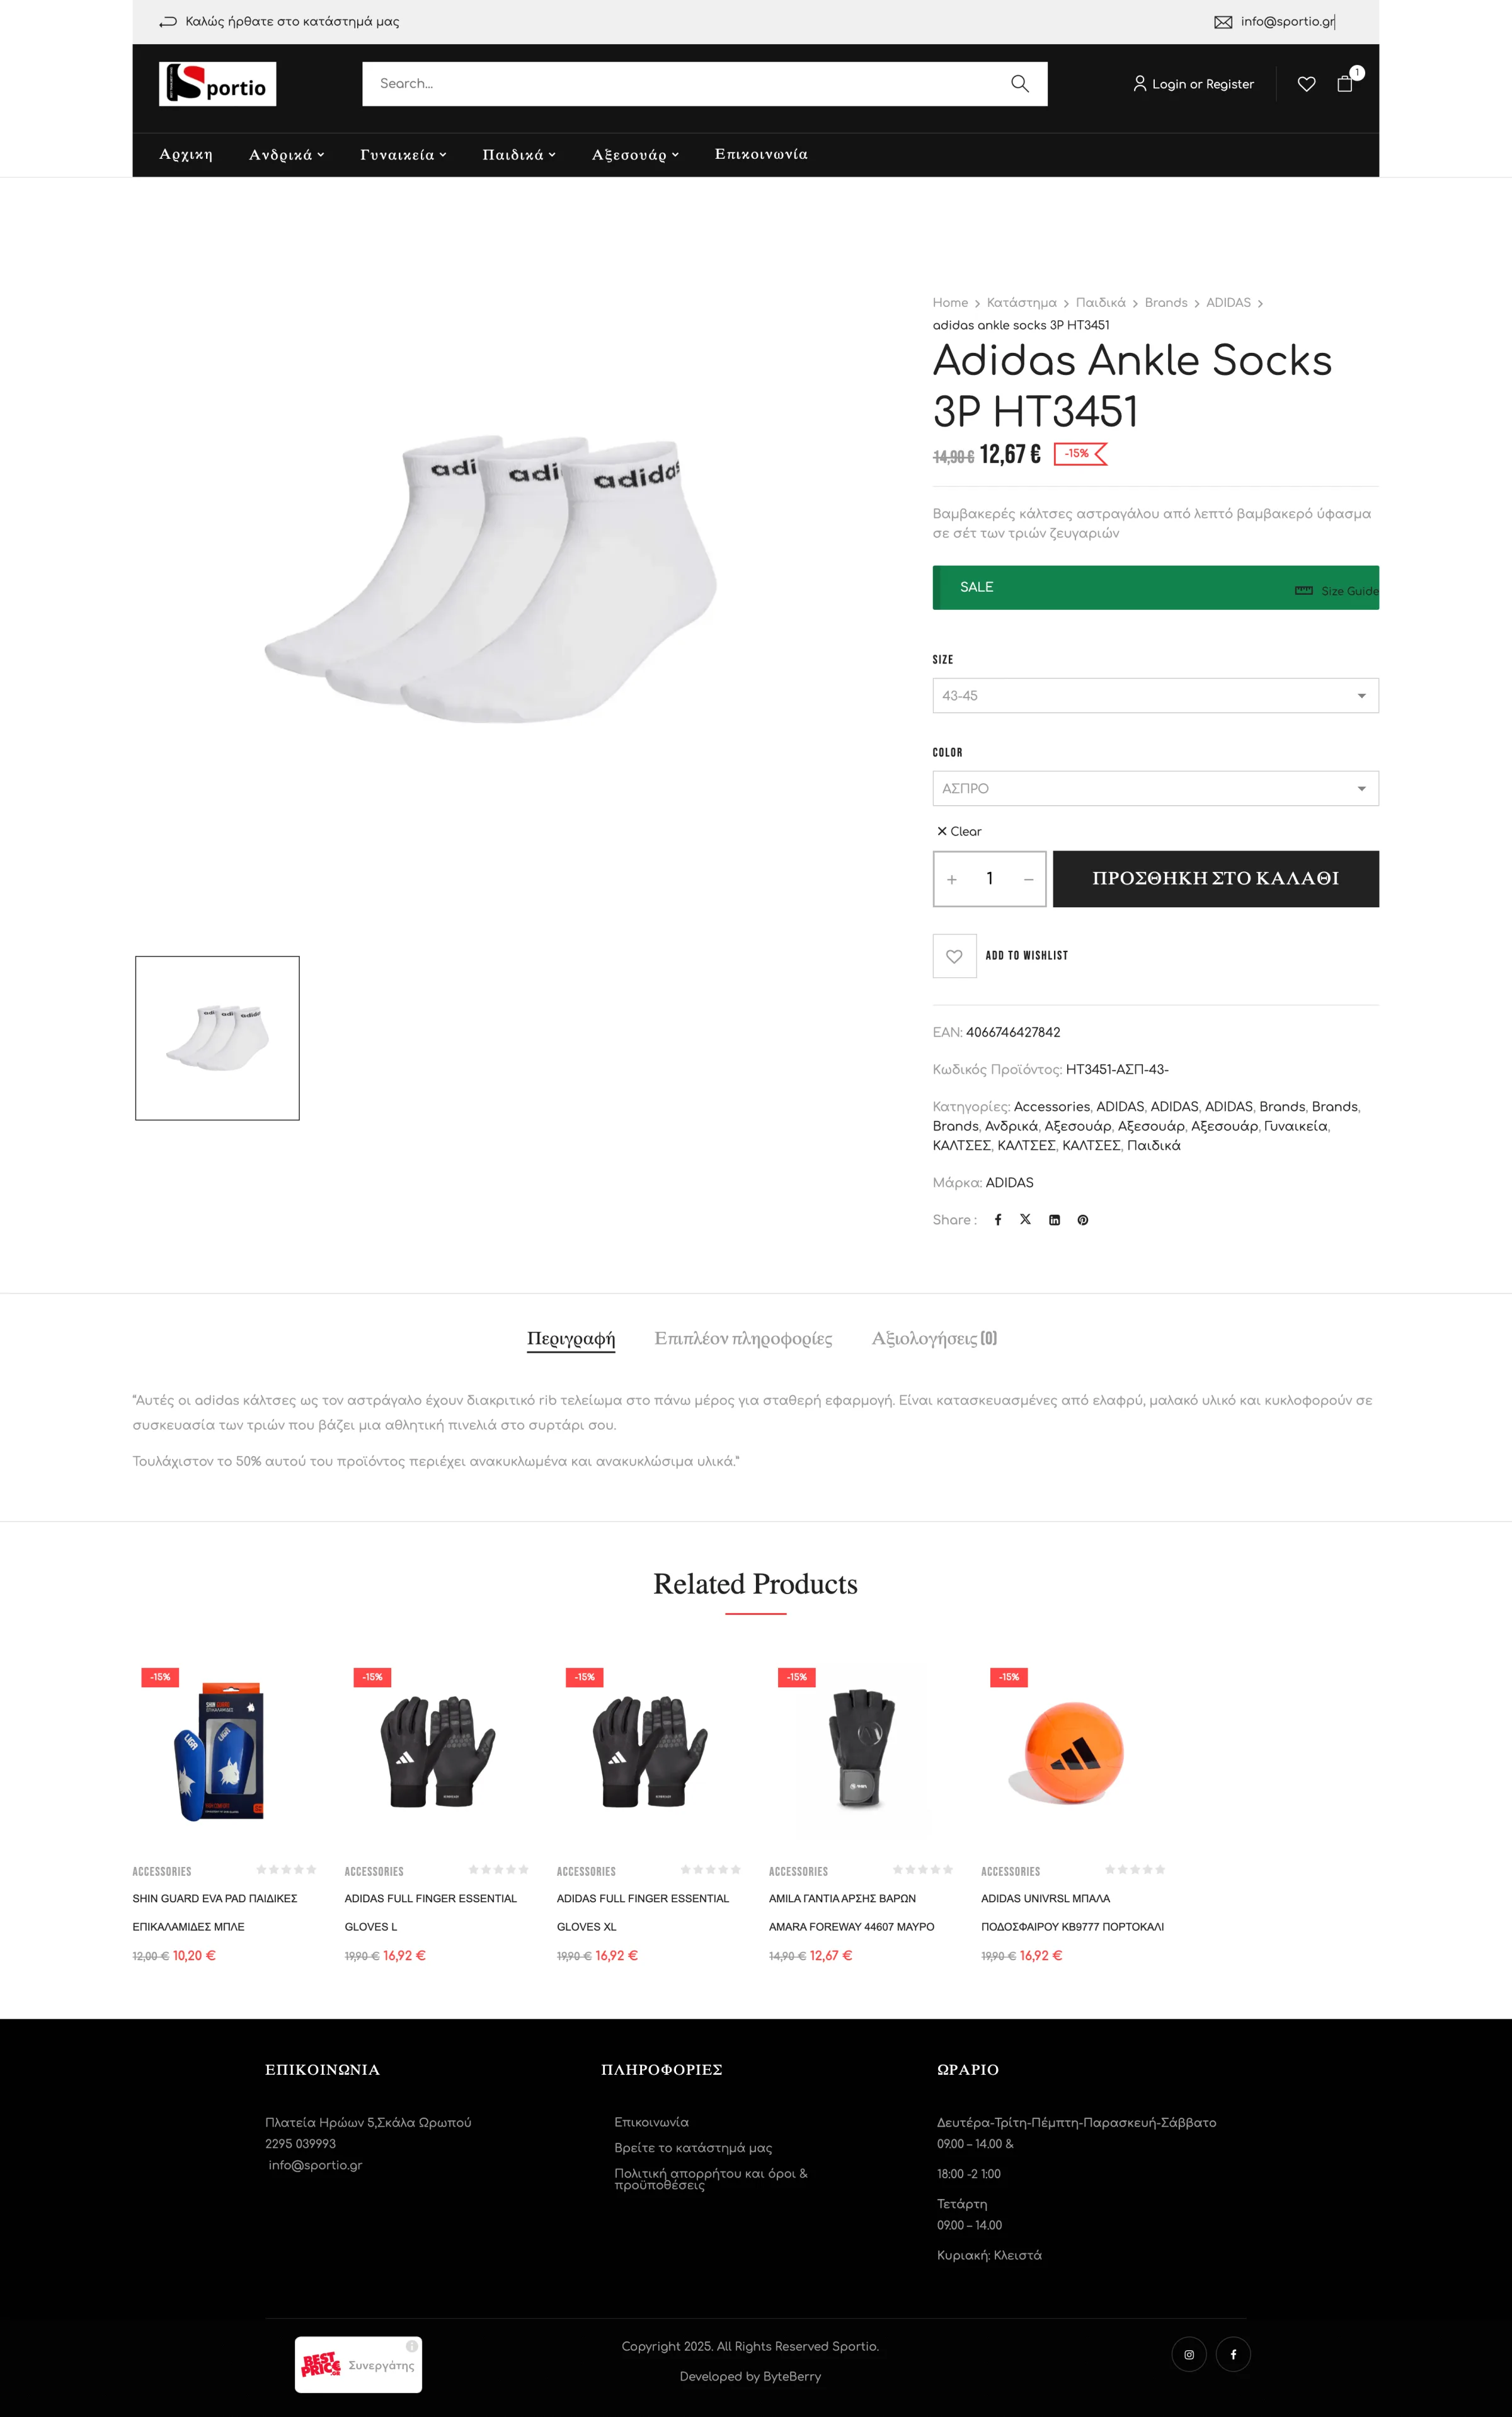Share product on Facebook
This screenshot has height=2417, width=1512.
[x=998, y=1220]
